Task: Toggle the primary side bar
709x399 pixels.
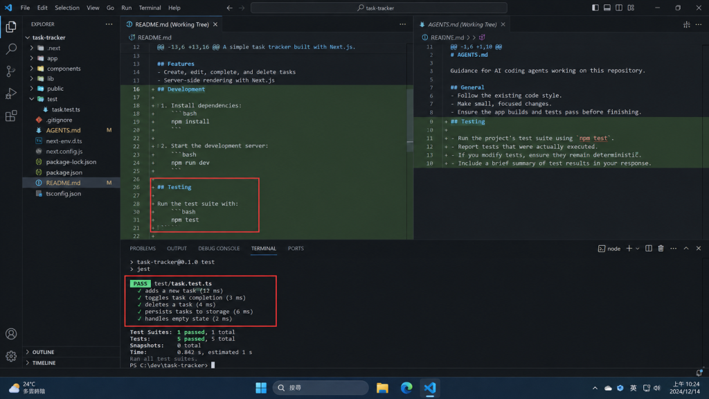Action: (x=595, y=8)
